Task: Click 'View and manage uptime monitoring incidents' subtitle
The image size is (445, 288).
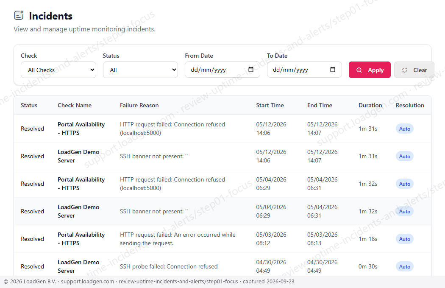Action: click(x=85, y=29)
